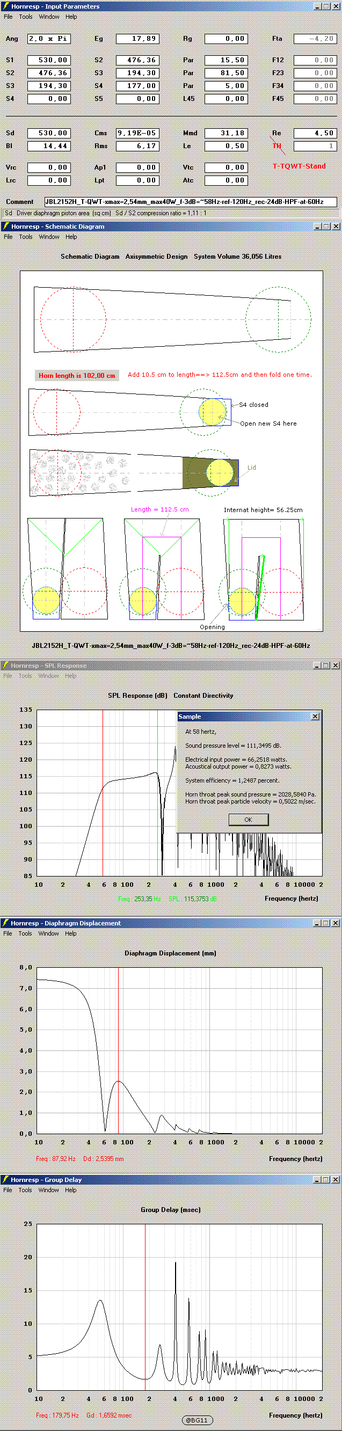Open Help menu in Diaphragm Displacement window
This screenshot has height=1431, width=342.
(x=71, y=933)
